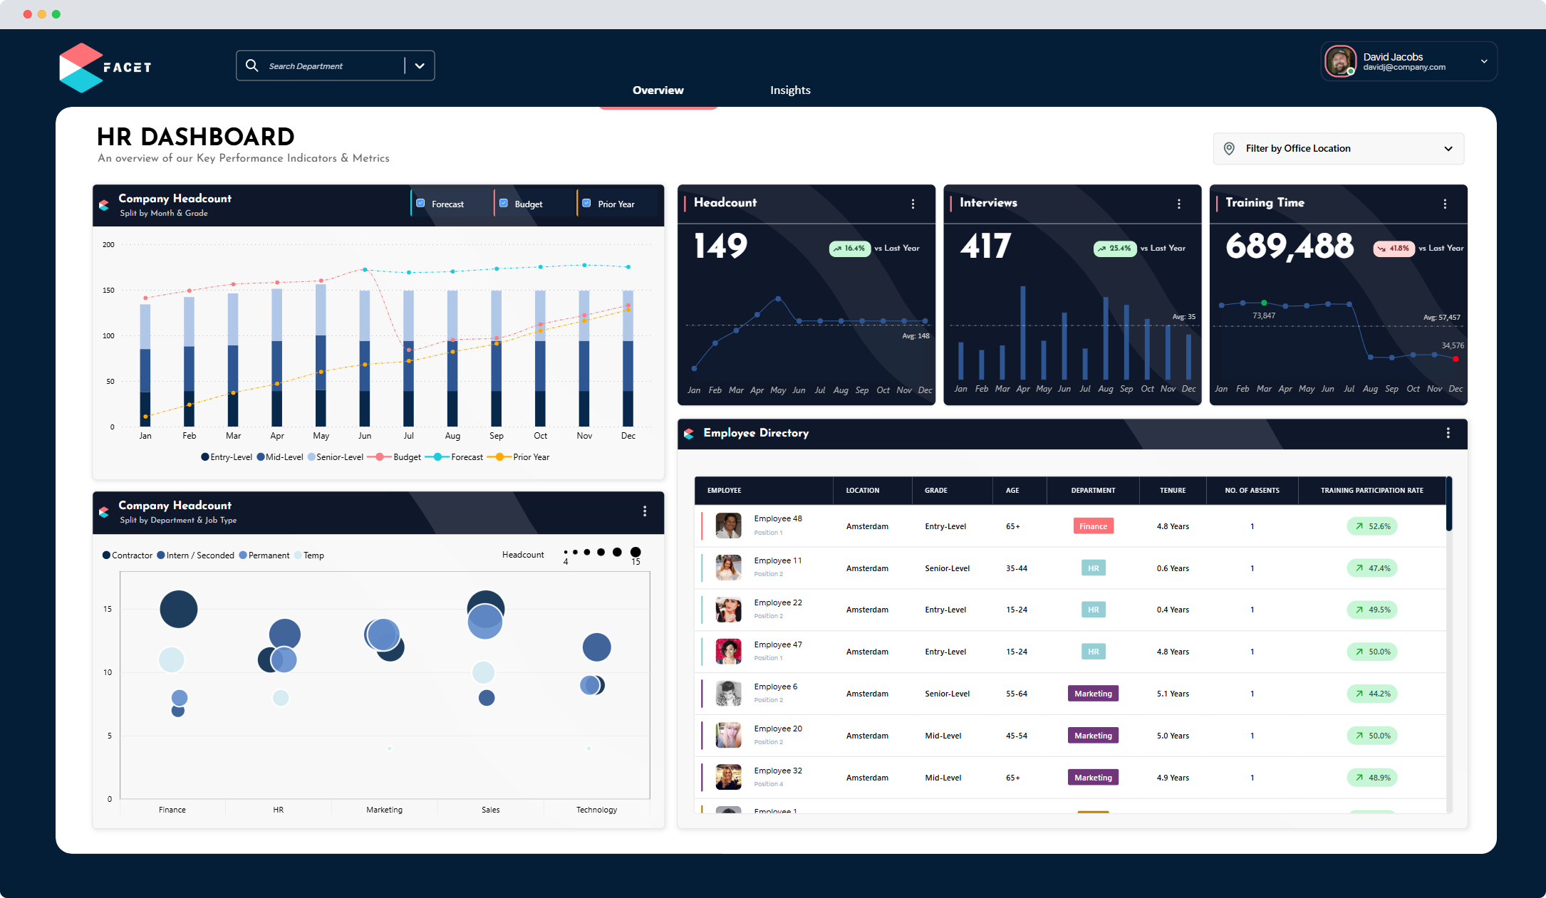The height and width of the screenshot is (898, 1546).
Task: Open Employee 48's profile
Action: point(778,518)
